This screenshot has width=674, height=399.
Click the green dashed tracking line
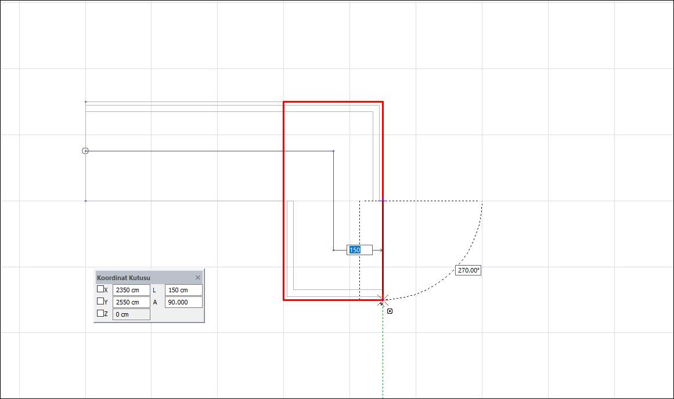[x=383, y=352]
